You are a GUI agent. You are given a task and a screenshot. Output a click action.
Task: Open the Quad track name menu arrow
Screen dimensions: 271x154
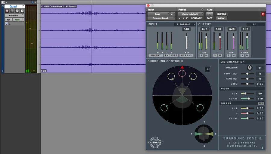(23, 6)
